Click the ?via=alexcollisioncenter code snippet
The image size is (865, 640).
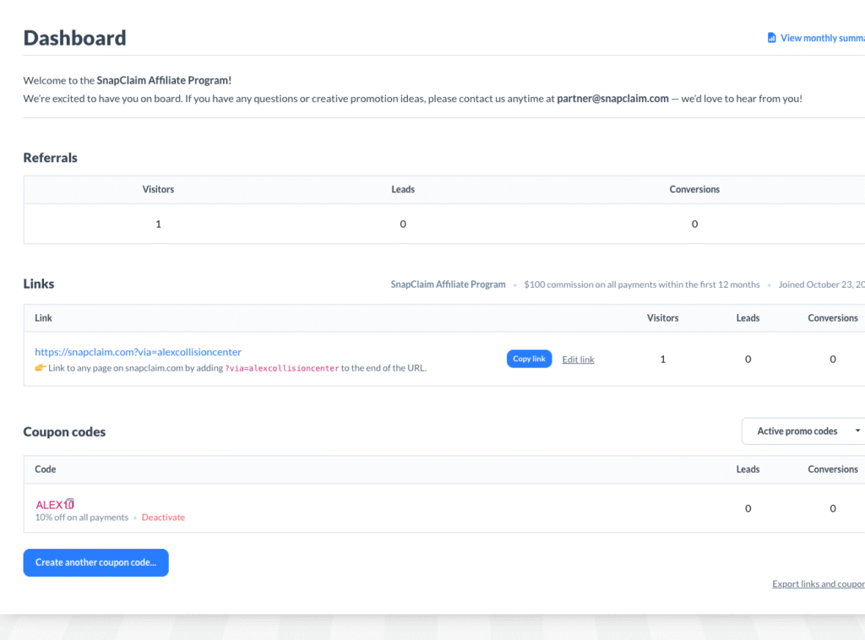click(281, 368)
